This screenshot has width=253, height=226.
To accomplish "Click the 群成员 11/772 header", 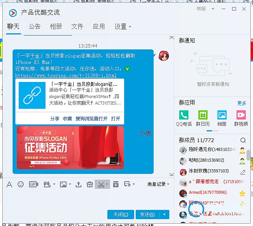I will 196,140.
